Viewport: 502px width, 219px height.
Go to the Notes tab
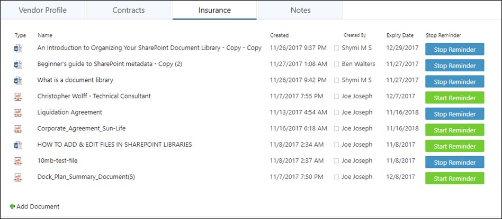(x=301, y=10)
